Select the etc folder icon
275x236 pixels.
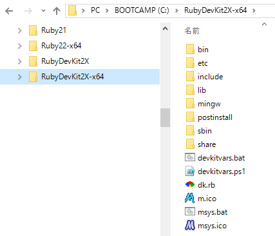[190, 63]
